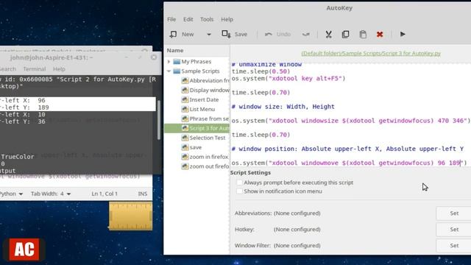The width and height of the screenshot is (471, 265).
Task: Click the highlighted 'left X: 96' terminal line
Action: point(78,100)
